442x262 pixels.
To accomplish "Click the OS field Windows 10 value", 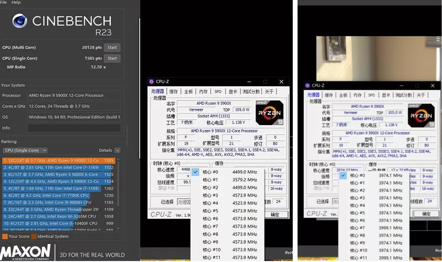I will 74,117.
